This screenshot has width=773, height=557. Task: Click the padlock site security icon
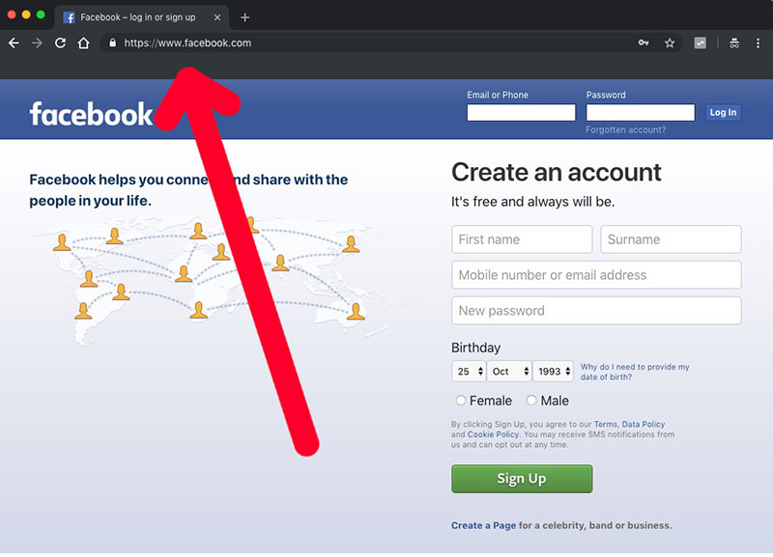pos(112,42)
